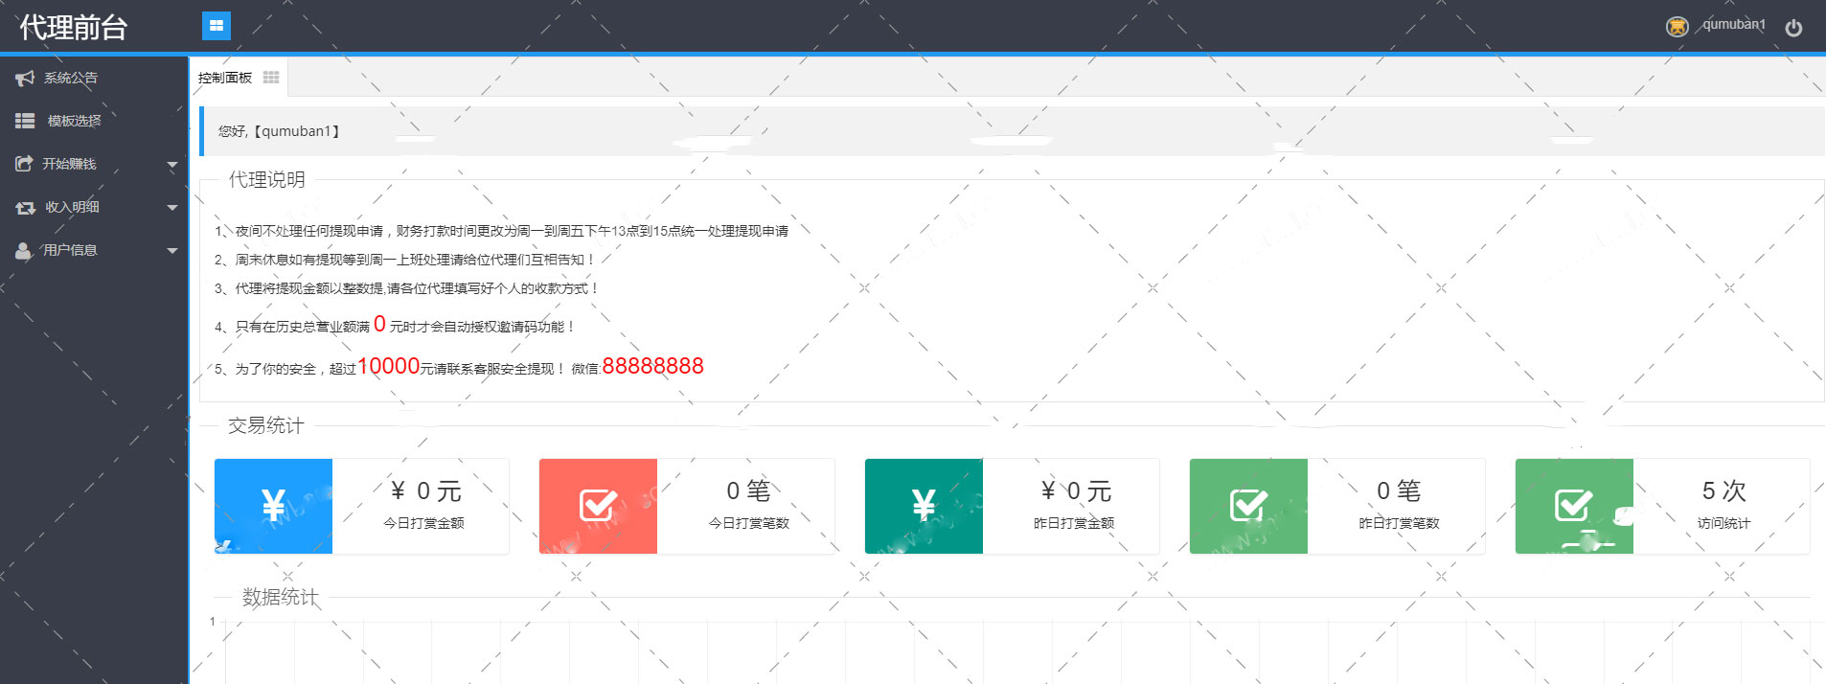This screenshot has height=684, width=1826.
Task: Expand the 用户信息 dropdown arrow
Action: click(172, 251)
